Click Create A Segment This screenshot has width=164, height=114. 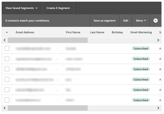58,8
